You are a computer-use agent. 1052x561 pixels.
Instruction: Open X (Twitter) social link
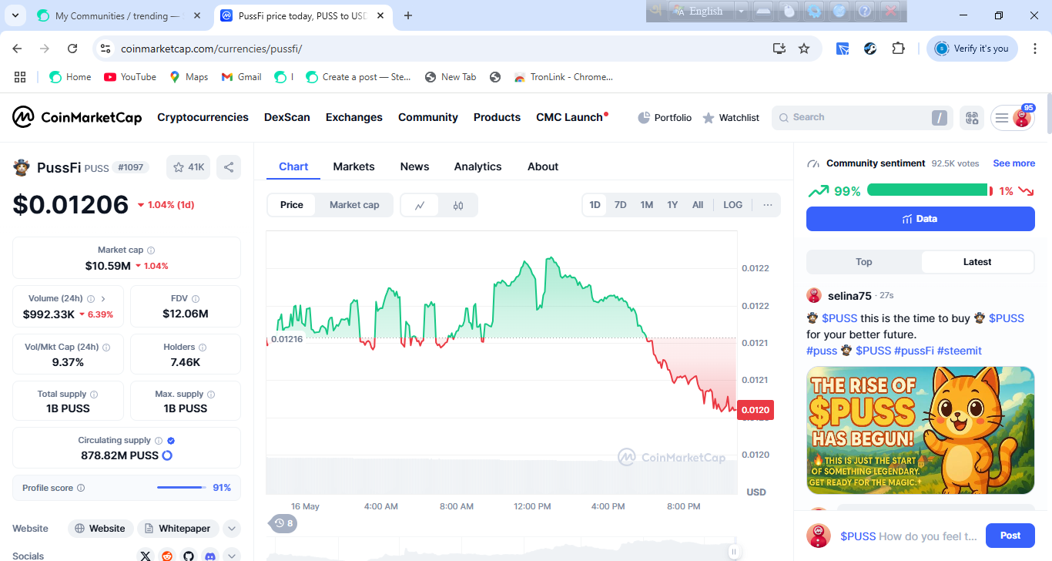pos(145,556)
